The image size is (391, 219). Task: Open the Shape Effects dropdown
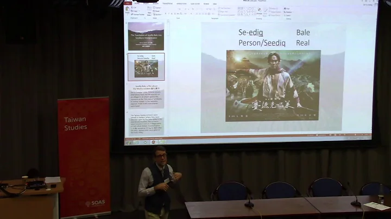pyautogui.click(x=275, y=15)
